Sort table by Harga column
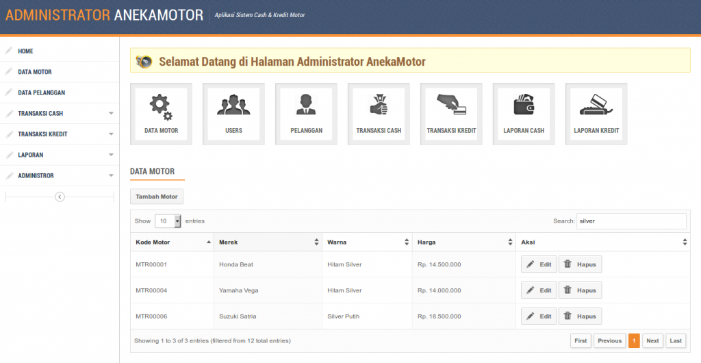This screenshot has width=701, height=363. [x=464, y=242]
